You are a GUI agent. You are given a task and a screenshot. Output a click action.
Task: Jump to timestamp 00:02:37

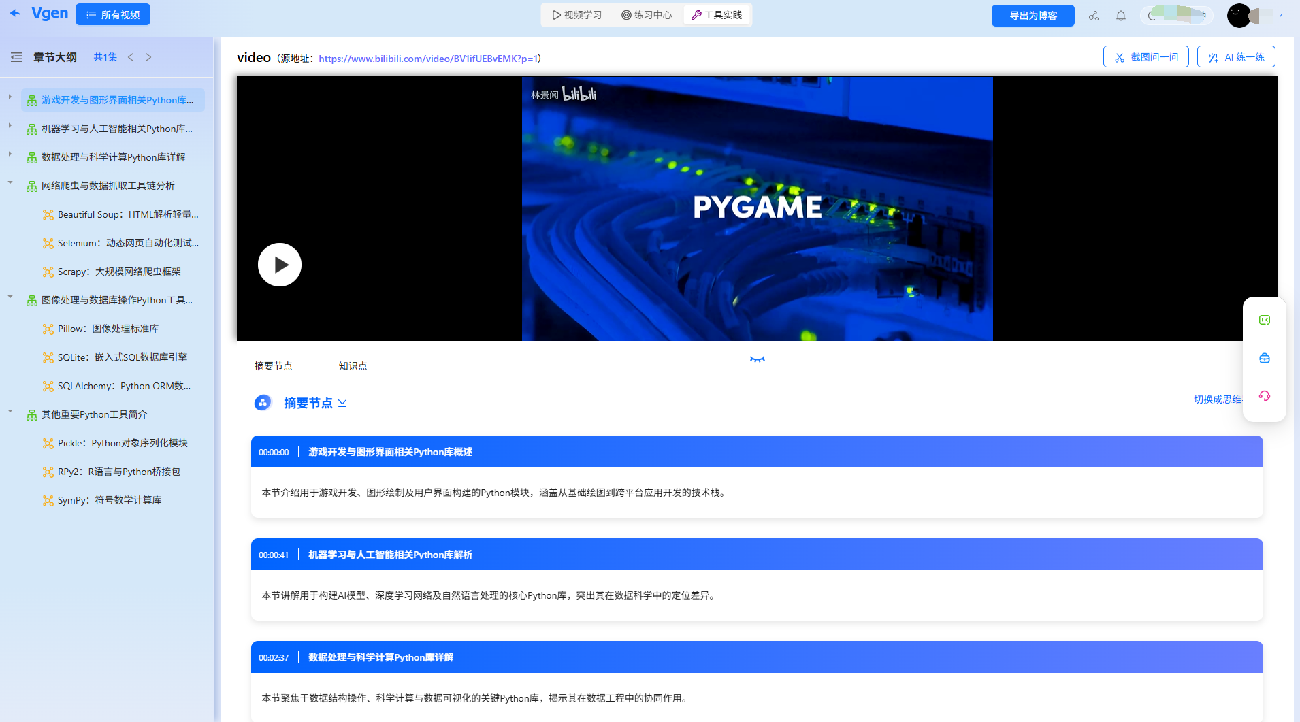[x=274, y=658]
